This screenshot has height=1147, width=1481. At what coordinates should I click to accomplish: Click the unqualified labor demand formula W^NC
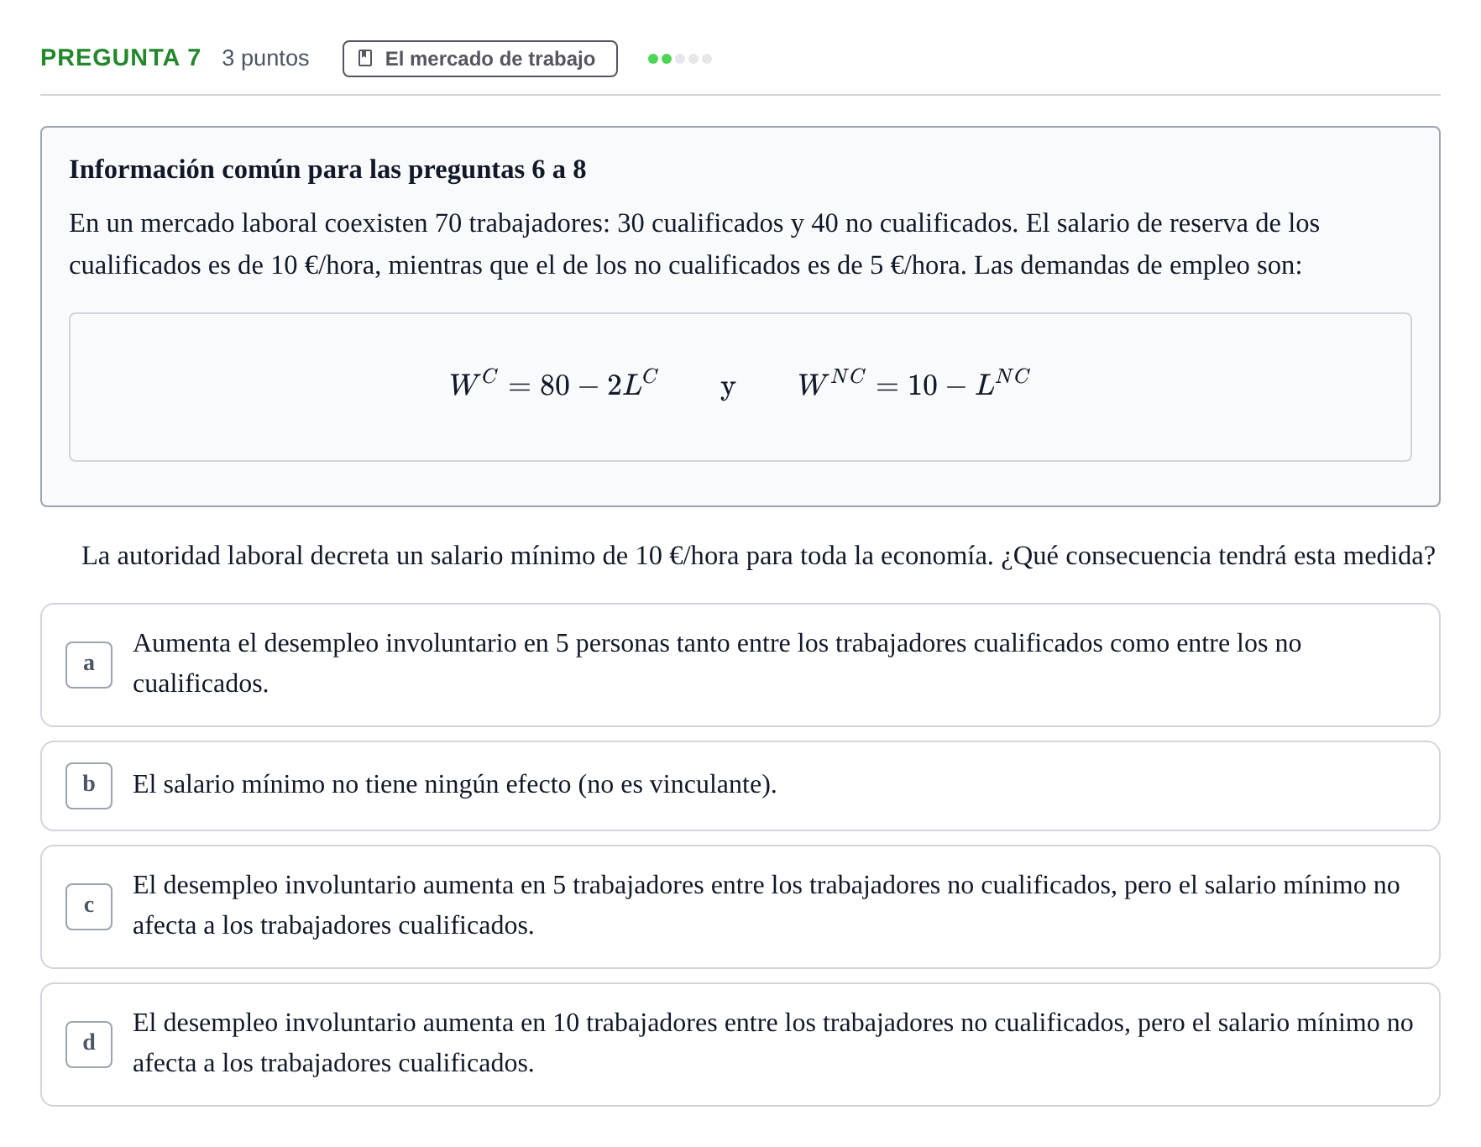[x=913, y=384]
